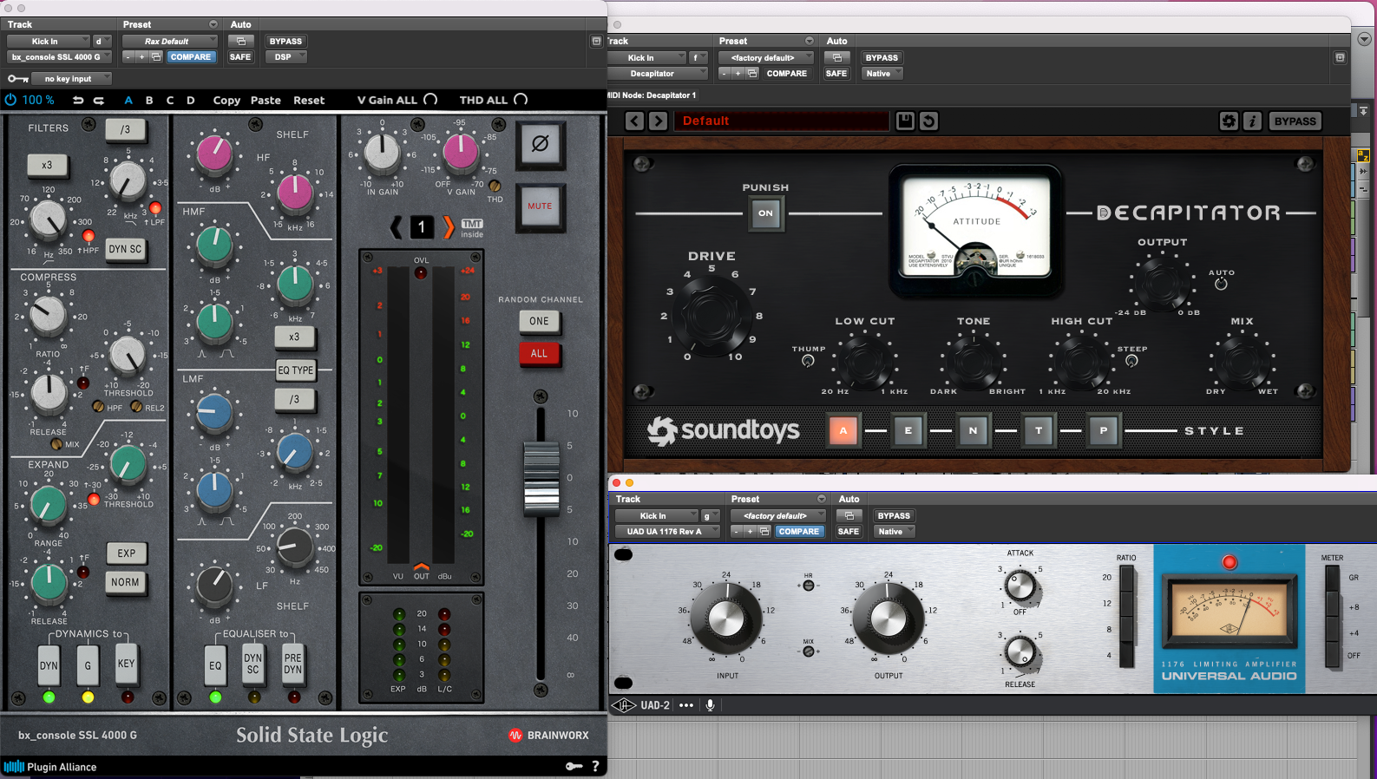Open the no key input dropdown

pos(71,79)
